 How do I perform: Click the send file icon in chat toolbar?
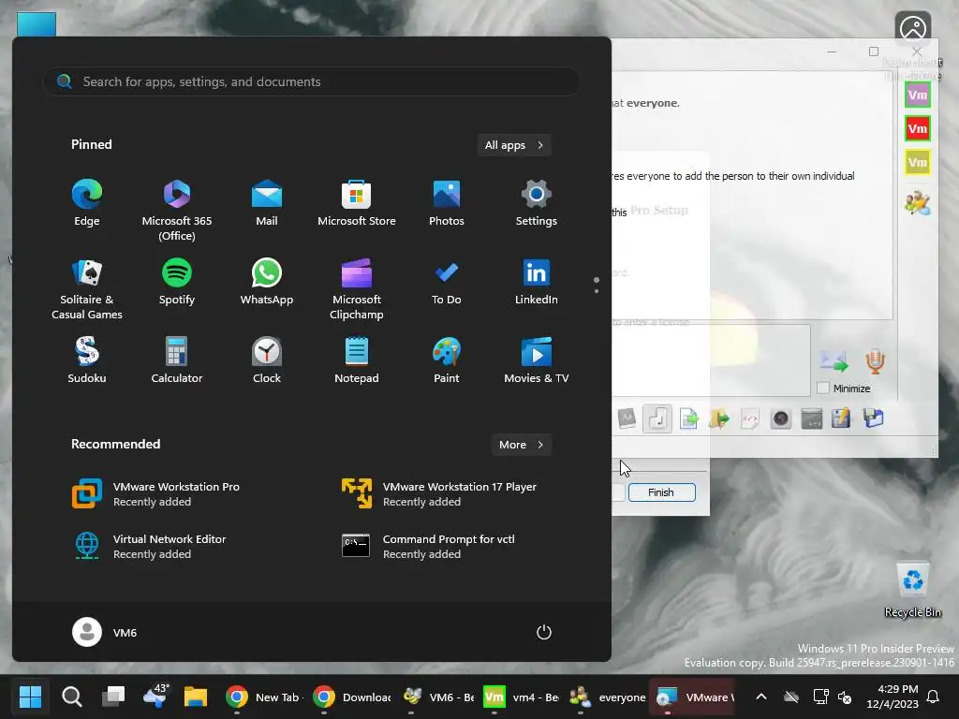[x=688, y=418]
